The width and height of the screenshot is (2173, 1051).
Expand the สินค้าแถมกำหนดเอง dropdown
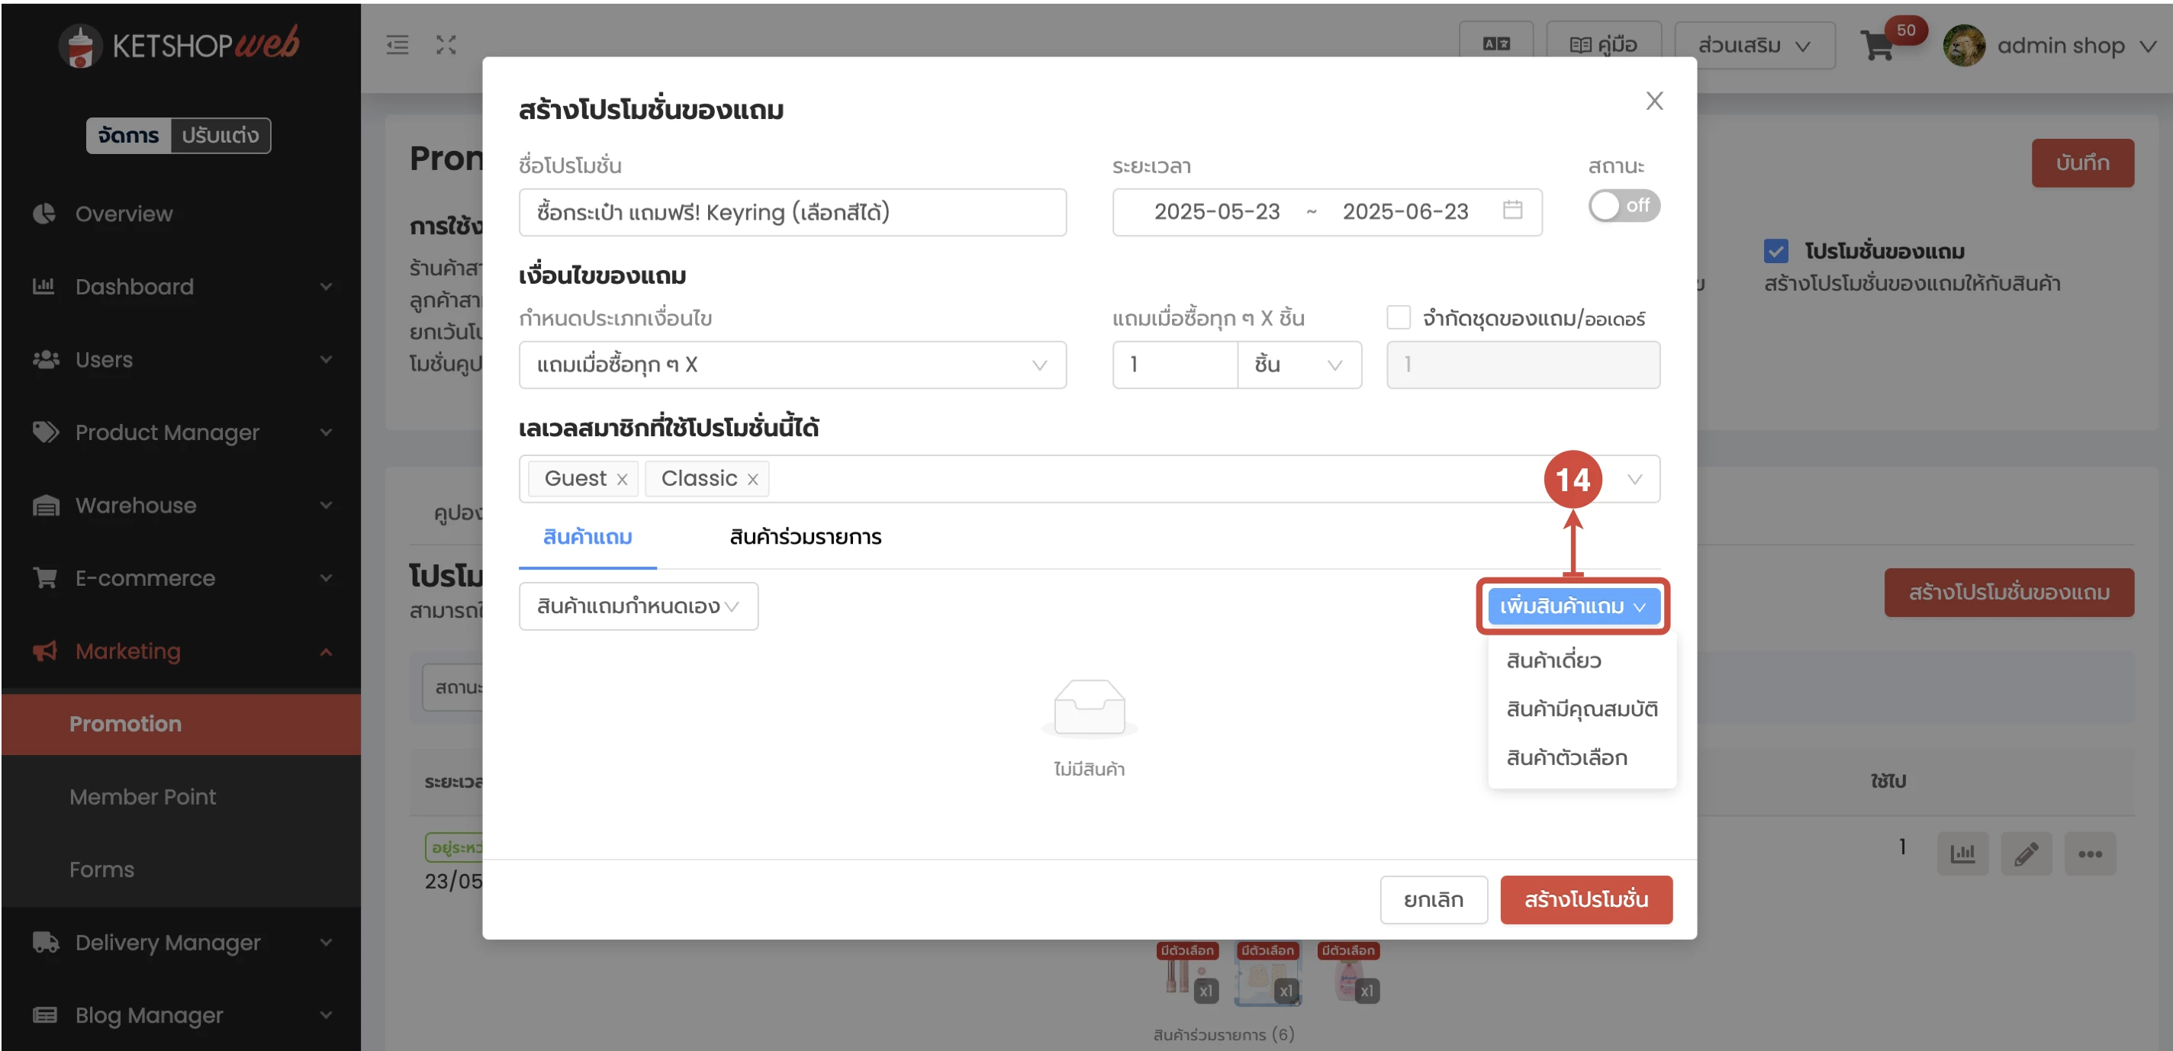pyautogui.click(x=639, y=606)
